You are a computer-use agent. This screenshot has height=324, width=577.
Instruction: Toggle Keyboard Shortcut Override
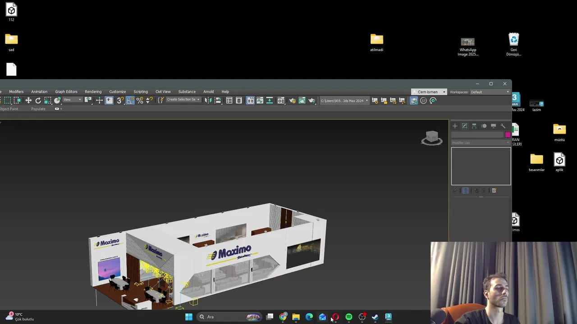(109, 100)
